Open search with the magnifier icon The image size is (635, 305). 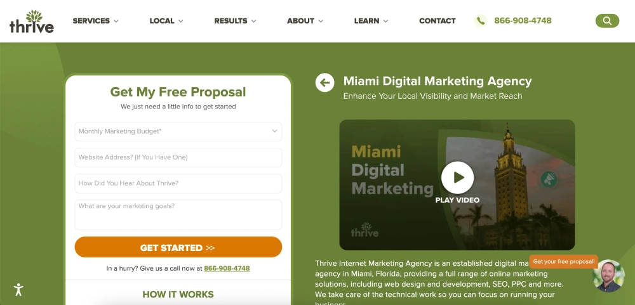point(607,21)
